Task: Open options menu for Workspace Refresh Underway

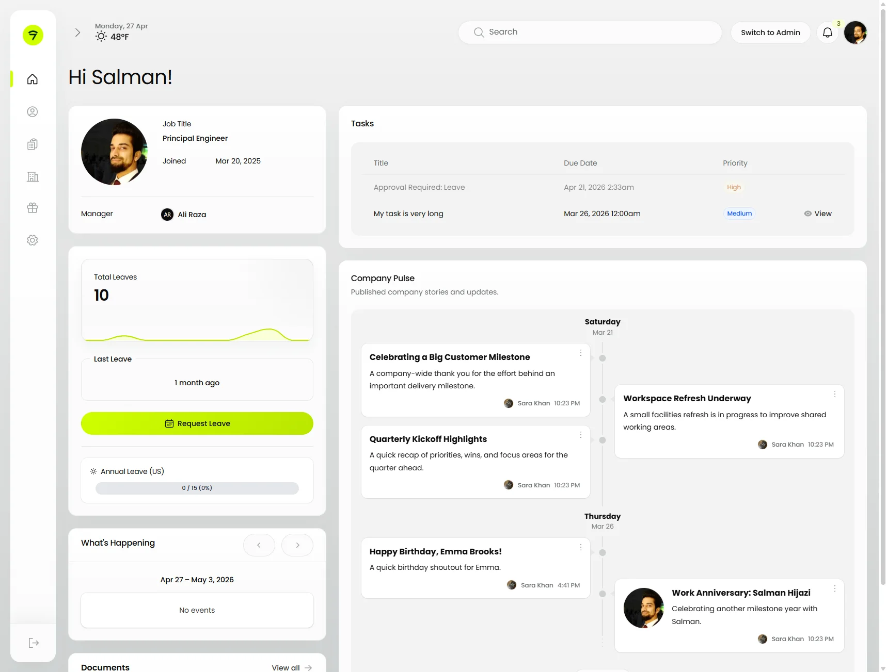Action: click(834, 394)
